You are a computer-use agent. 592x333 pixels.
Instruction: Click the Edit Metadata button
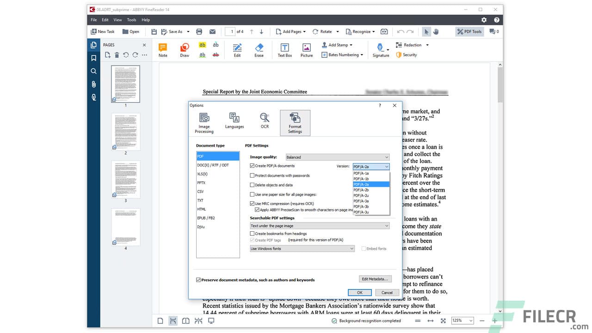[375, 278]
